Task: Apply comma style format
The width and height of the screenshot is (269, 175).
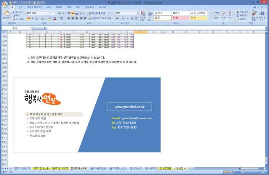Action: pos(127,18)
